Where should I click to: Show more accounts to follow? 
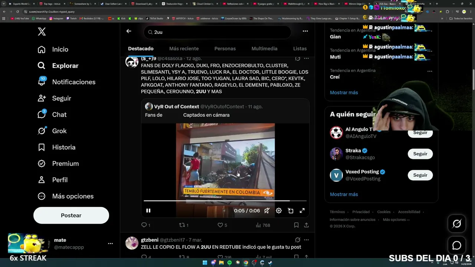344,194
